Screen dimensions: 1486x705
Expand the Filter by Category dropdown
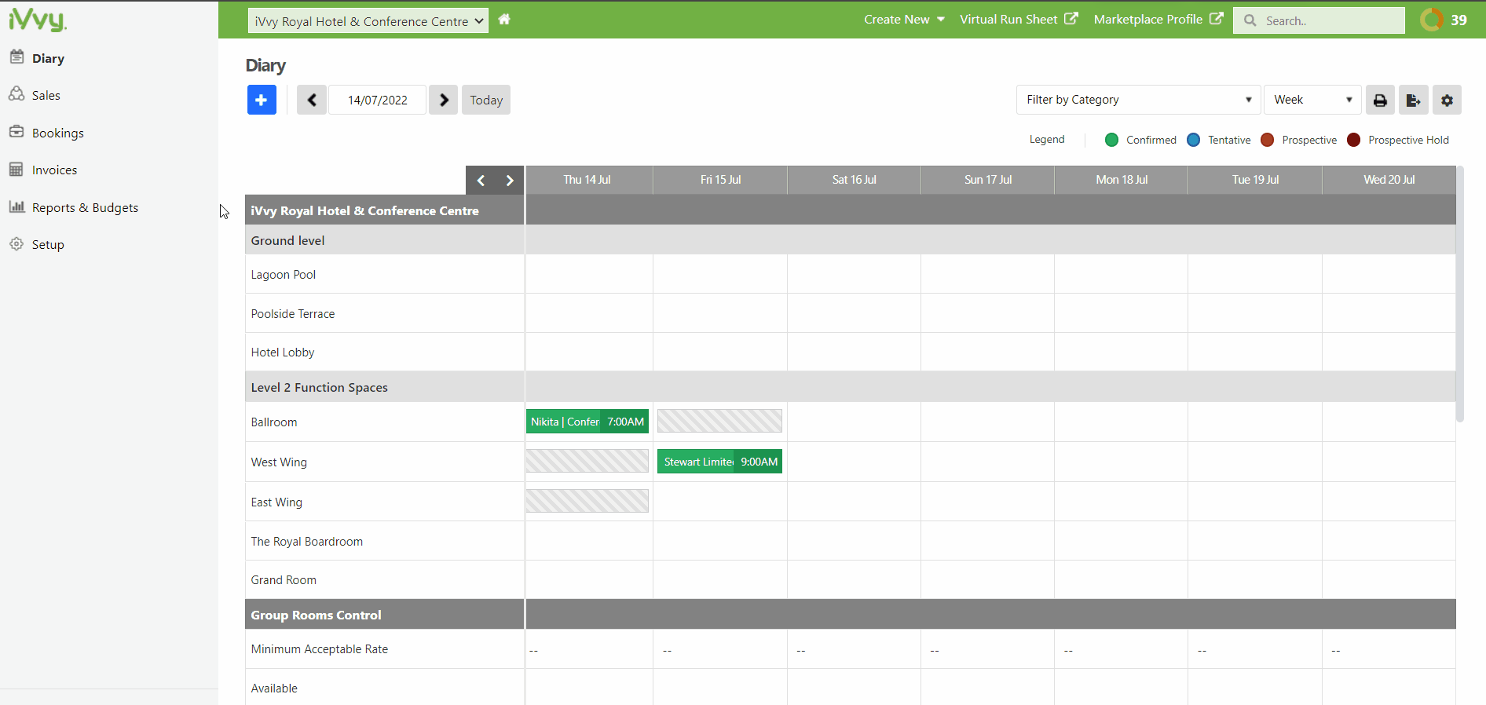(x=1138, y=100)
